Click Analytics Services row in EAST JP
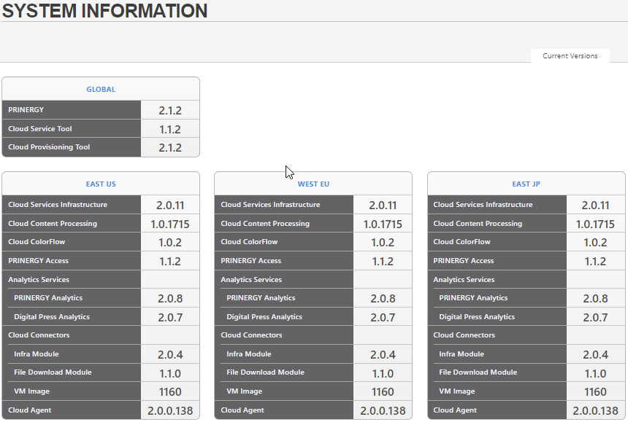Screen dimensions: 628x422 (526, 280)
